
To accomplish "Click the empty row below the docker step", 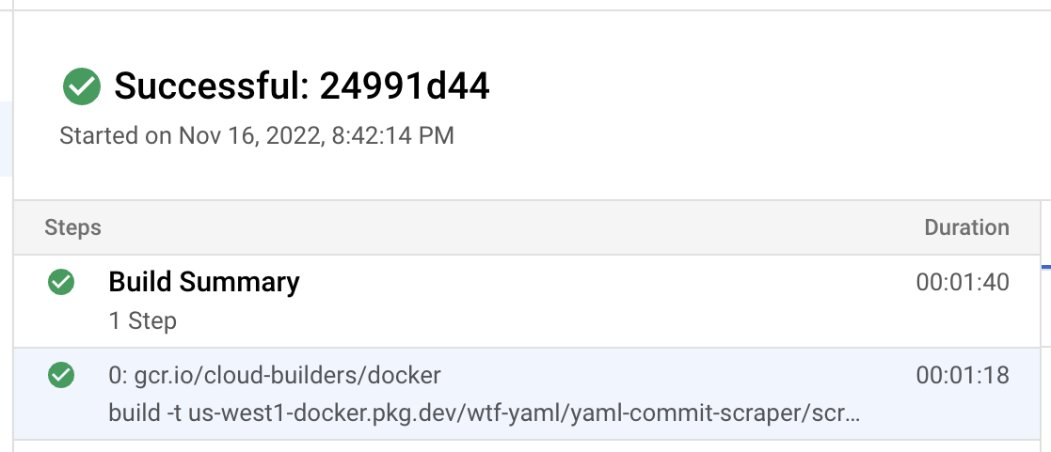I will [x=527, y=446].
